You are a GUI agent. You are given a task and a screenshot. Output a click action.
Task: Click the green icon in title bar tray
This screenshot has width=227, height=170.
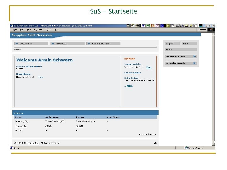click(x=148, y=26)
